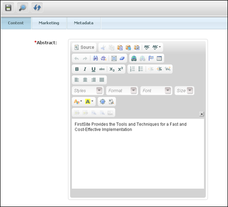Toggle Bold formatting

[77, 69]
